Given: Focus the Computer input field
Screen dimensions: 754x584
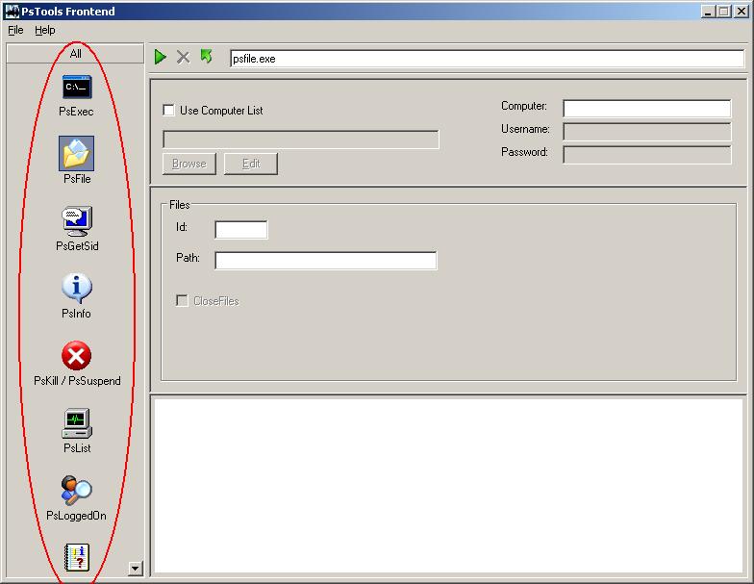Looking at the screenshot, I should [x=646, y=108].
